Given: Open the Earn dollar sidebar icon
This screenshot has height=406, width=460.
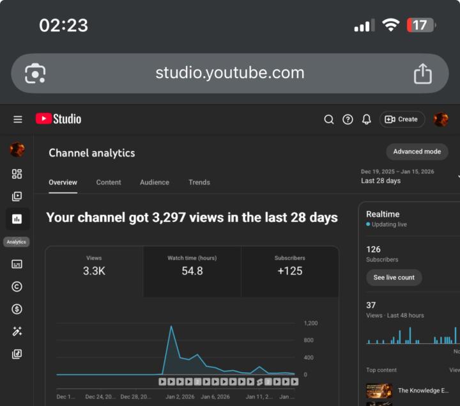Looking at the screenshot, I should click(17, 309).
